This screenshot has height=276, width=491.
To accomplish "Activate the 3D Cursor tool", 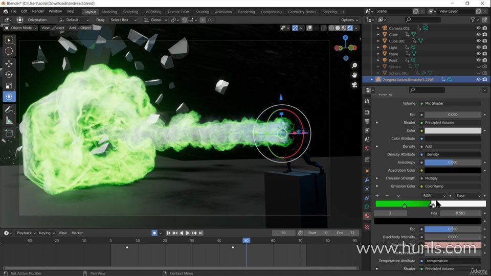I will [x=9, y=51].
